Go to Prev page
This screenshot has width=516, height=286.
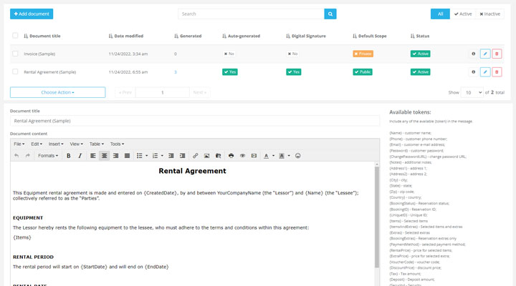pos(125,93)
